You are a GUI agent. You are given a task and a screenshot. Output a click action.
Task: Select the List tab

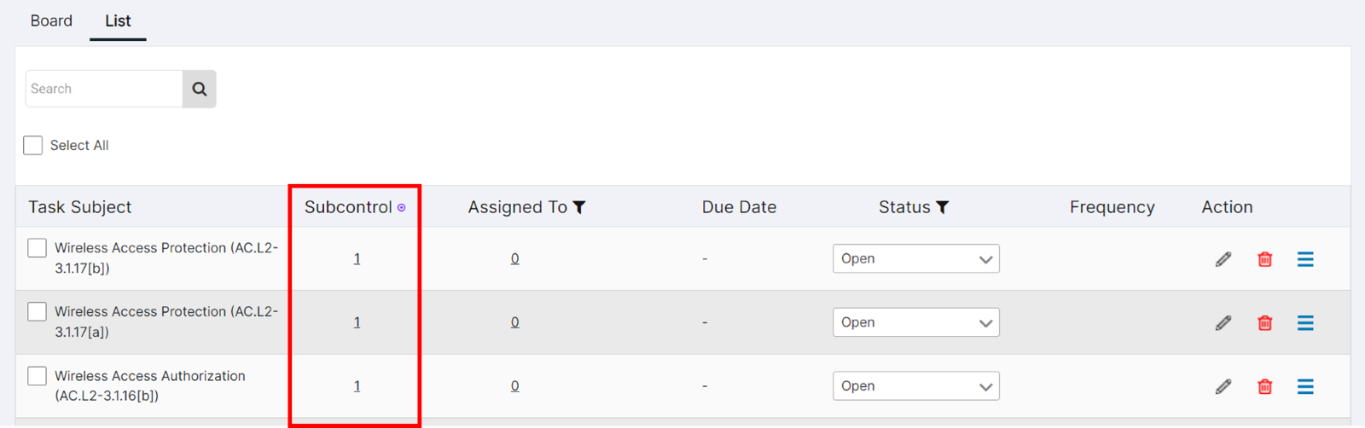118,20
